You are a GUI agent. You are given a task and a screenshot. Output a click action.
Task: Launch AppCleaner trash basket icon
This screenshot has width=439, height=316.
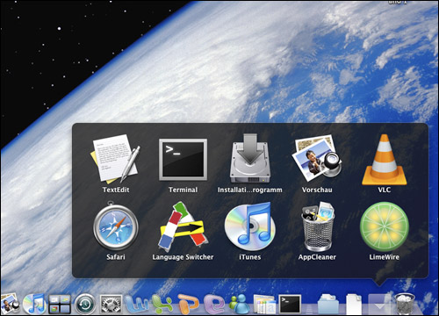coord(317,226)
